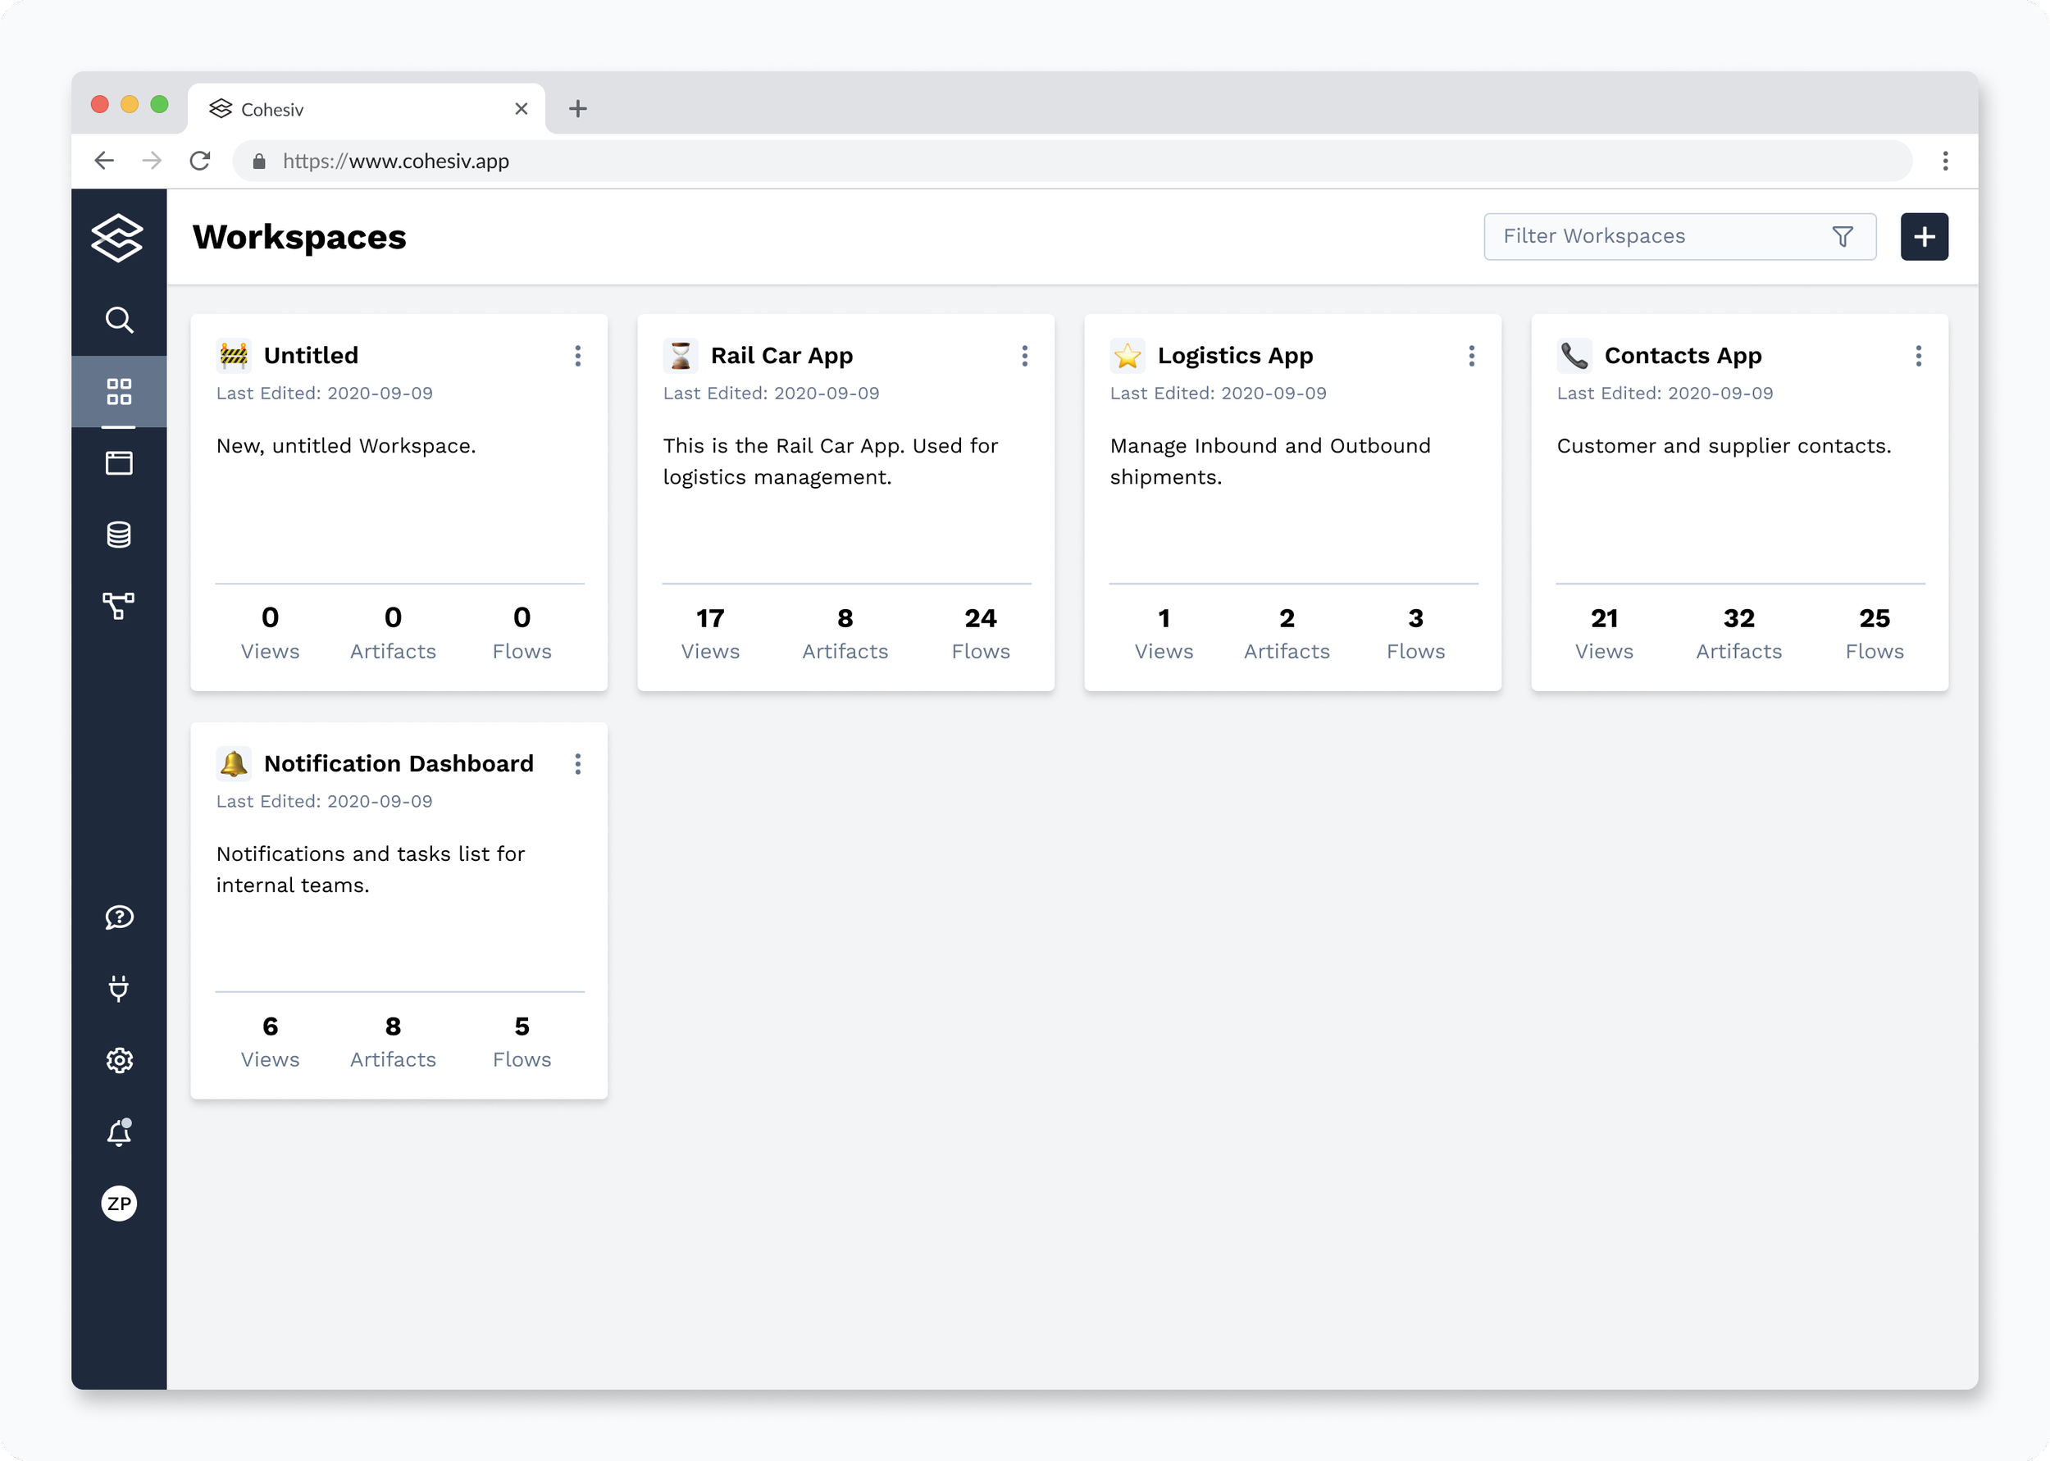Open the views window icon in sidebar

pyautogui.click(x=119, y=463)
